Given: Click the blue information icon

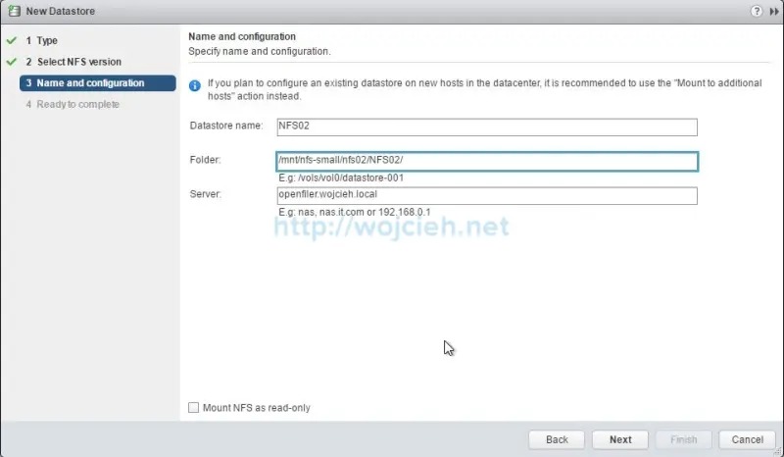Looking at the screenshot, I should 194,85.
